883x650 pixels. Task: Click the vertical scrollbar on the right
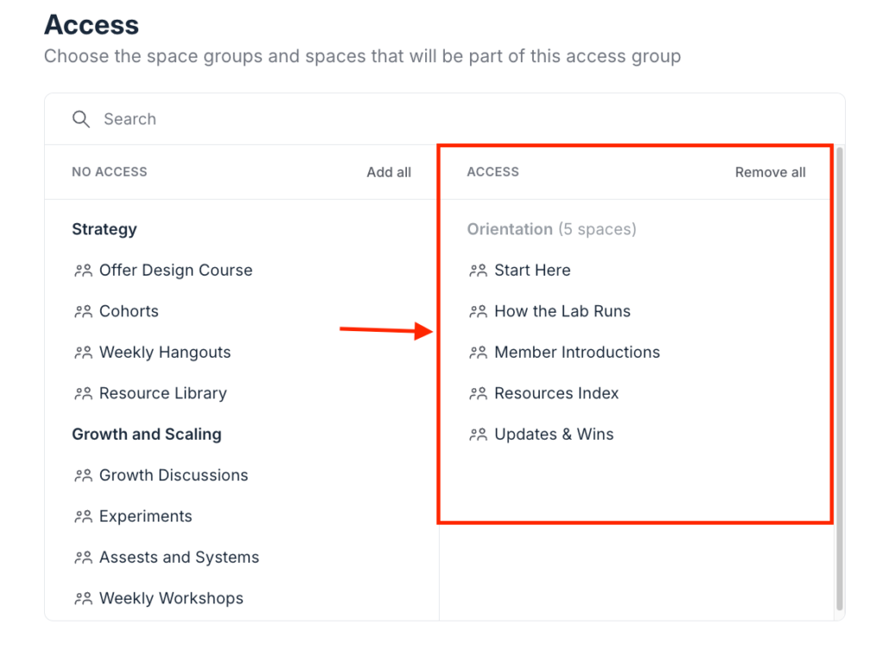pos(839,379)
